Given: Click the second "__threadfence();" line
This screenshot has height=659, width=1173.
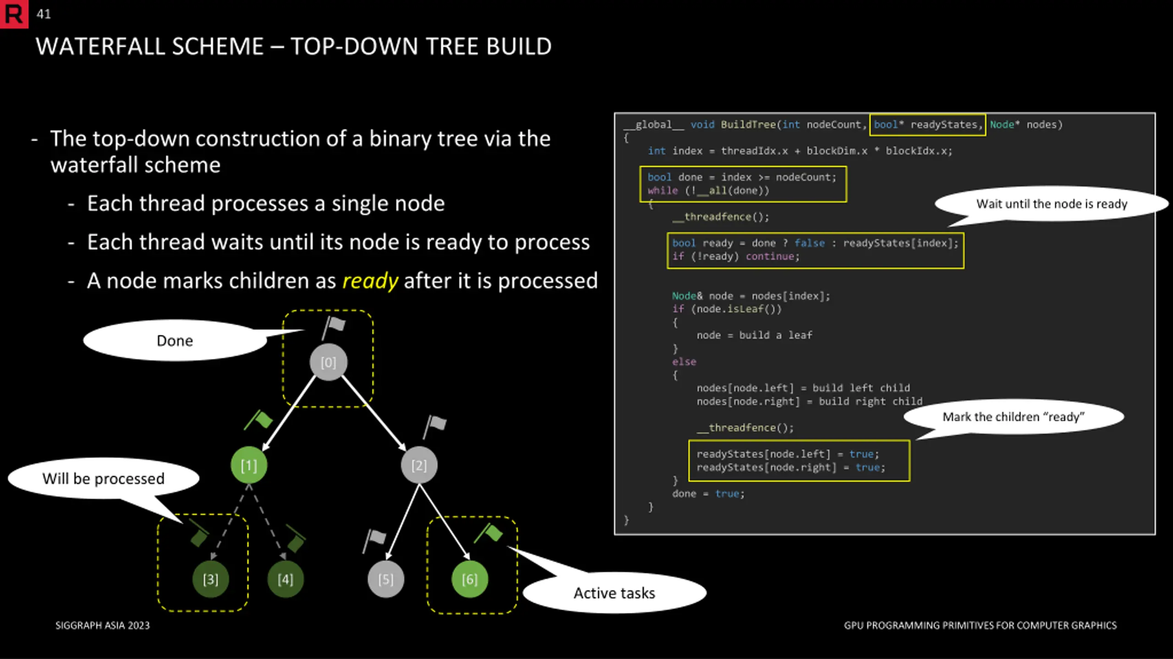Looking at the screenshot, I should [x=745, y=428].
